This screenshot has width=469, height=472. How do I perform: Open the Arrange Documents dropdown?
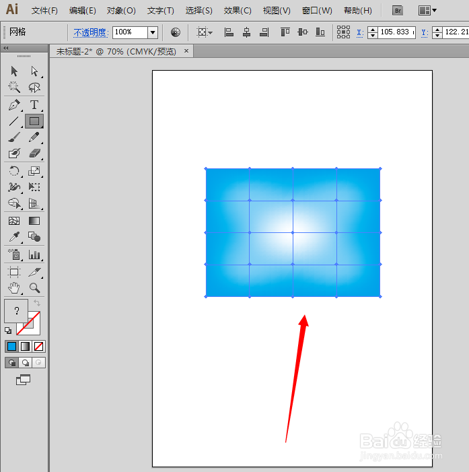pos(427,11)
